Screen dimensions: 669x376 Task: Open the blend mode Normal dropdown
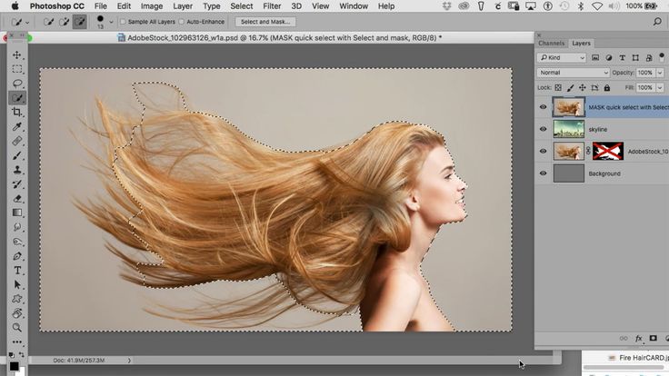click(x=573, y=73)
